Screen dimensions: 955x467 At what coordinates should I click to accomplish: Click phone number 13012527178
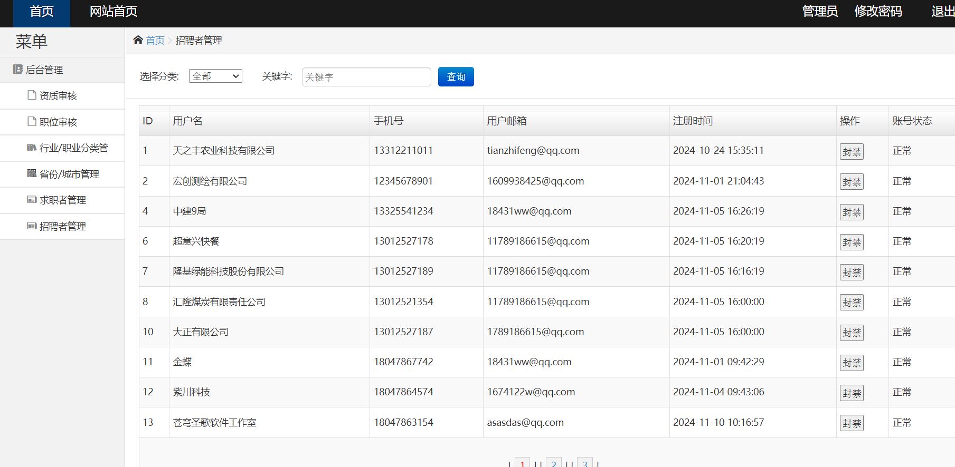403,241
